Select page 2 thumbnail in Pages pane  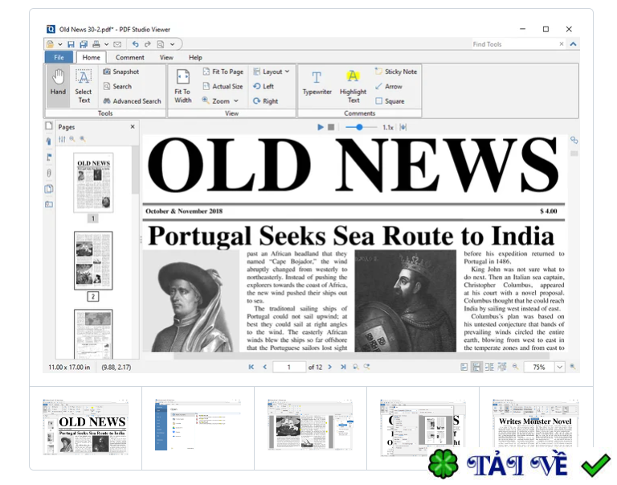pos(93,261)
